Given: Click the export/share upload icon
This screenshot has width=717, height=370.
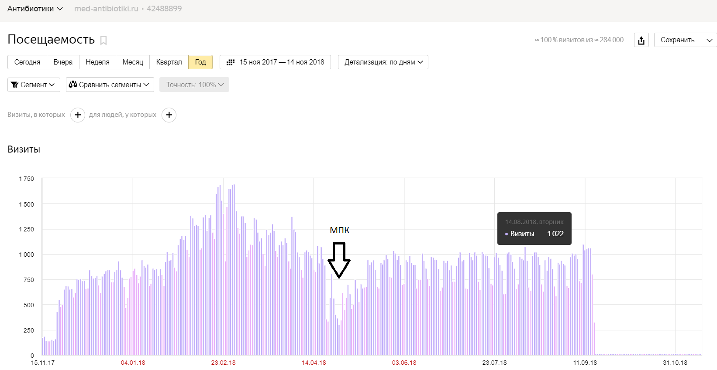Looking at the screenshot, I should tap(641, 40).
